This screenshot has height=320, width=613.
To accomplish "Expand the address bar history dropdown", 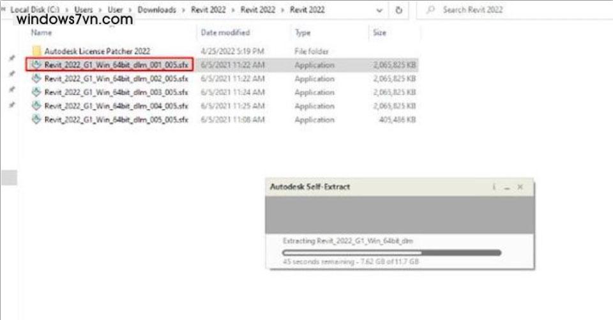I will click(x=379, y=11).
